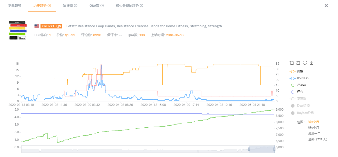Click help icon beside Q&A数 tab
The image size is (338, 157).
[x=102, y=5]
